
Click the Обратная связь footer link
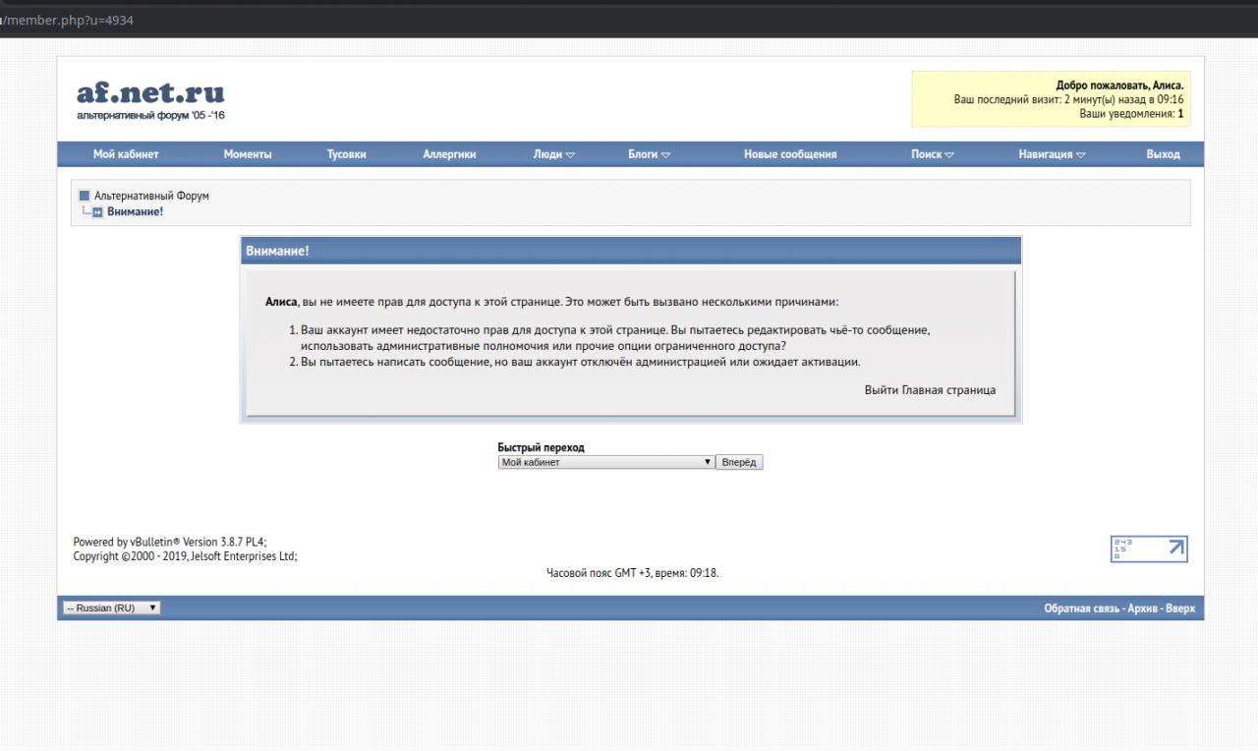coord(1081,608)
